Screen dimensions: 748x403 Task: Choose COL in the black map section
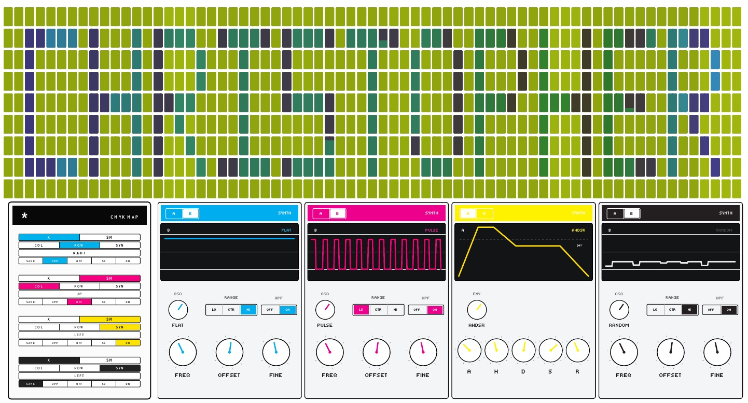pos(39,368)
